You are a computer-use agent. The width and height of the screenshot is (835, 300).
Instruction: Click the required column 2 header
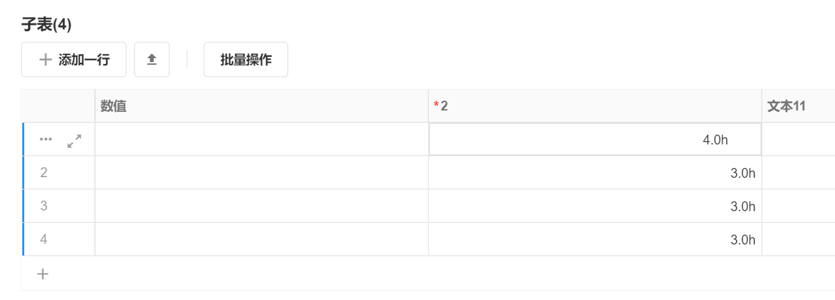tap(595, 107)
